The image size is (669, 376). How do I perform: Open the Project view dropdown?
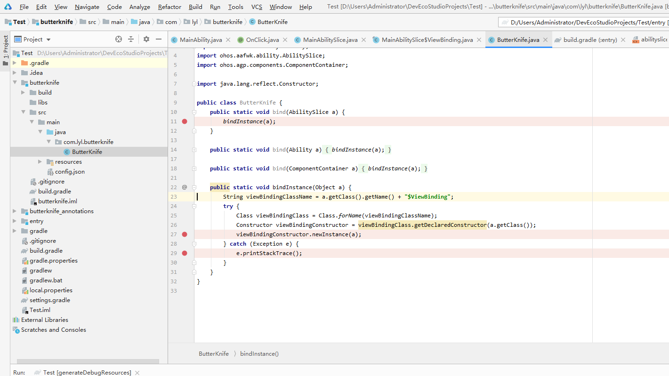48,40
